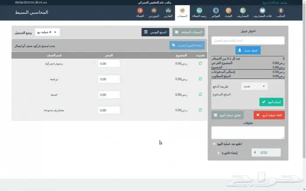
Task: Focus the price field for مصاريف متنوعة
Action: pos(109,110)
